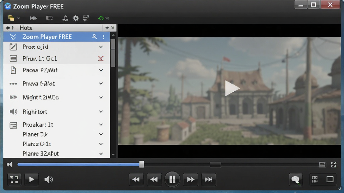The height and width of the screenshot is (193, 344).
Task: Click the red icon on 'Plrurt 1: Gc1' row
Action: pos(101,58)
